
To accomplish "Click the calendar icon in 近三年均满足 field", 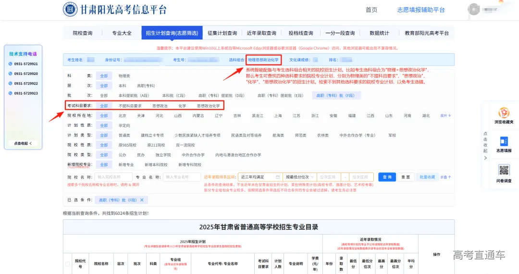I will tap(278, 177).
